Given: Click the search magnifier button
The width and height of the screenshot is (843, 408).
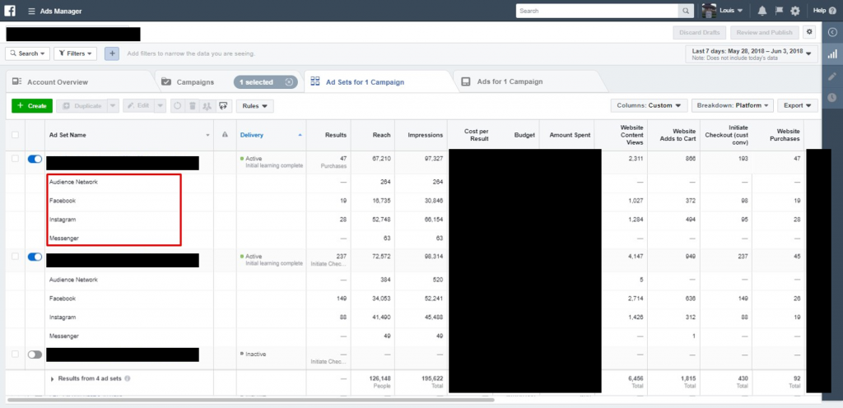Looking at the screenshot, I should click(x=686, y=11).
